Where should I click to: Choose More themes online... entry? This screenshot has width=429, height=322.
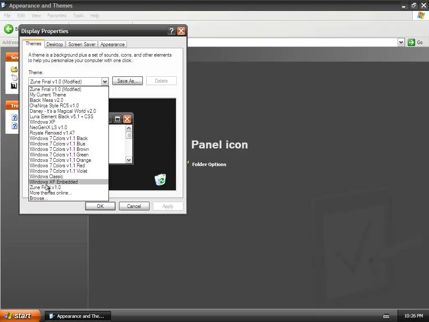coord(69,193)
